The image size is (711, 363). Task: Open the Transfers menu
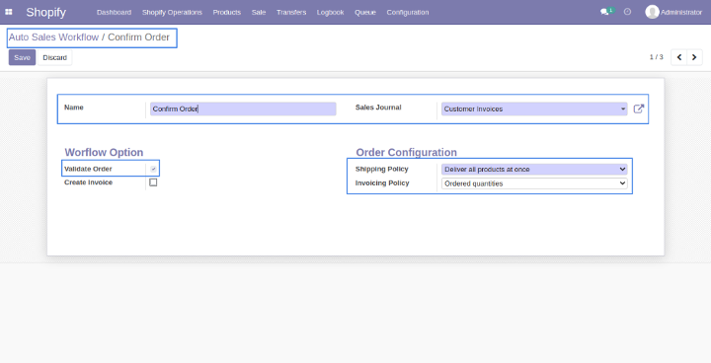(291, 12)
